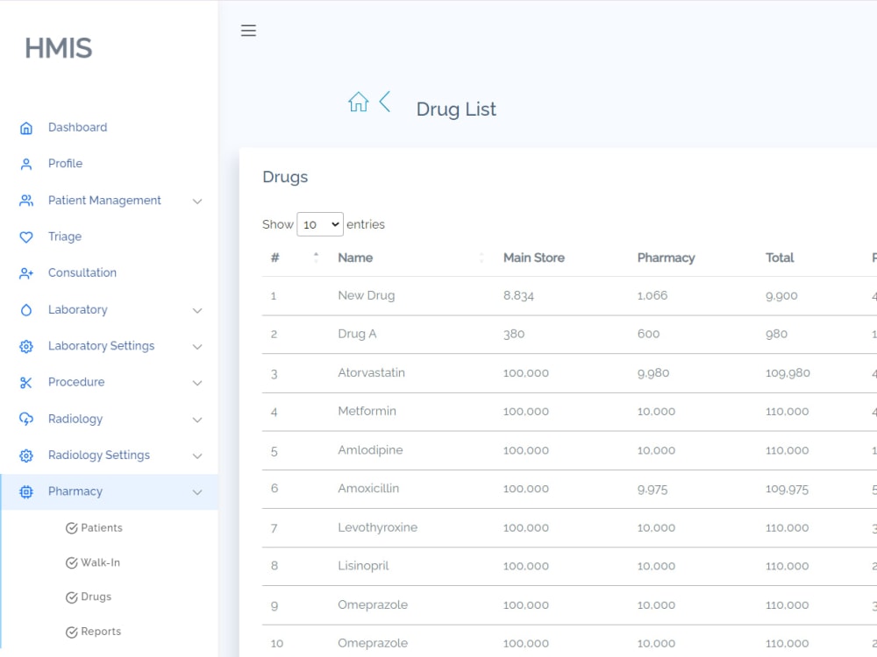Image resolution: width=877 pixels, height=657 pixels.
Task: Click the Metformin row name
Action: (x=367, y=411)
